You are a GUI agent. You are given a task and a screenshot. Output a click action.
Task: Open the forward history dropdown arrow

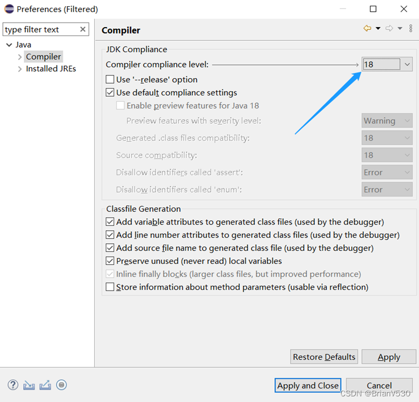tap(400, 28)
